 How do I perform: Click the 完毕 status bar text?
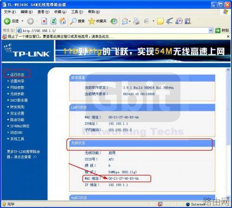pos(11,204)
